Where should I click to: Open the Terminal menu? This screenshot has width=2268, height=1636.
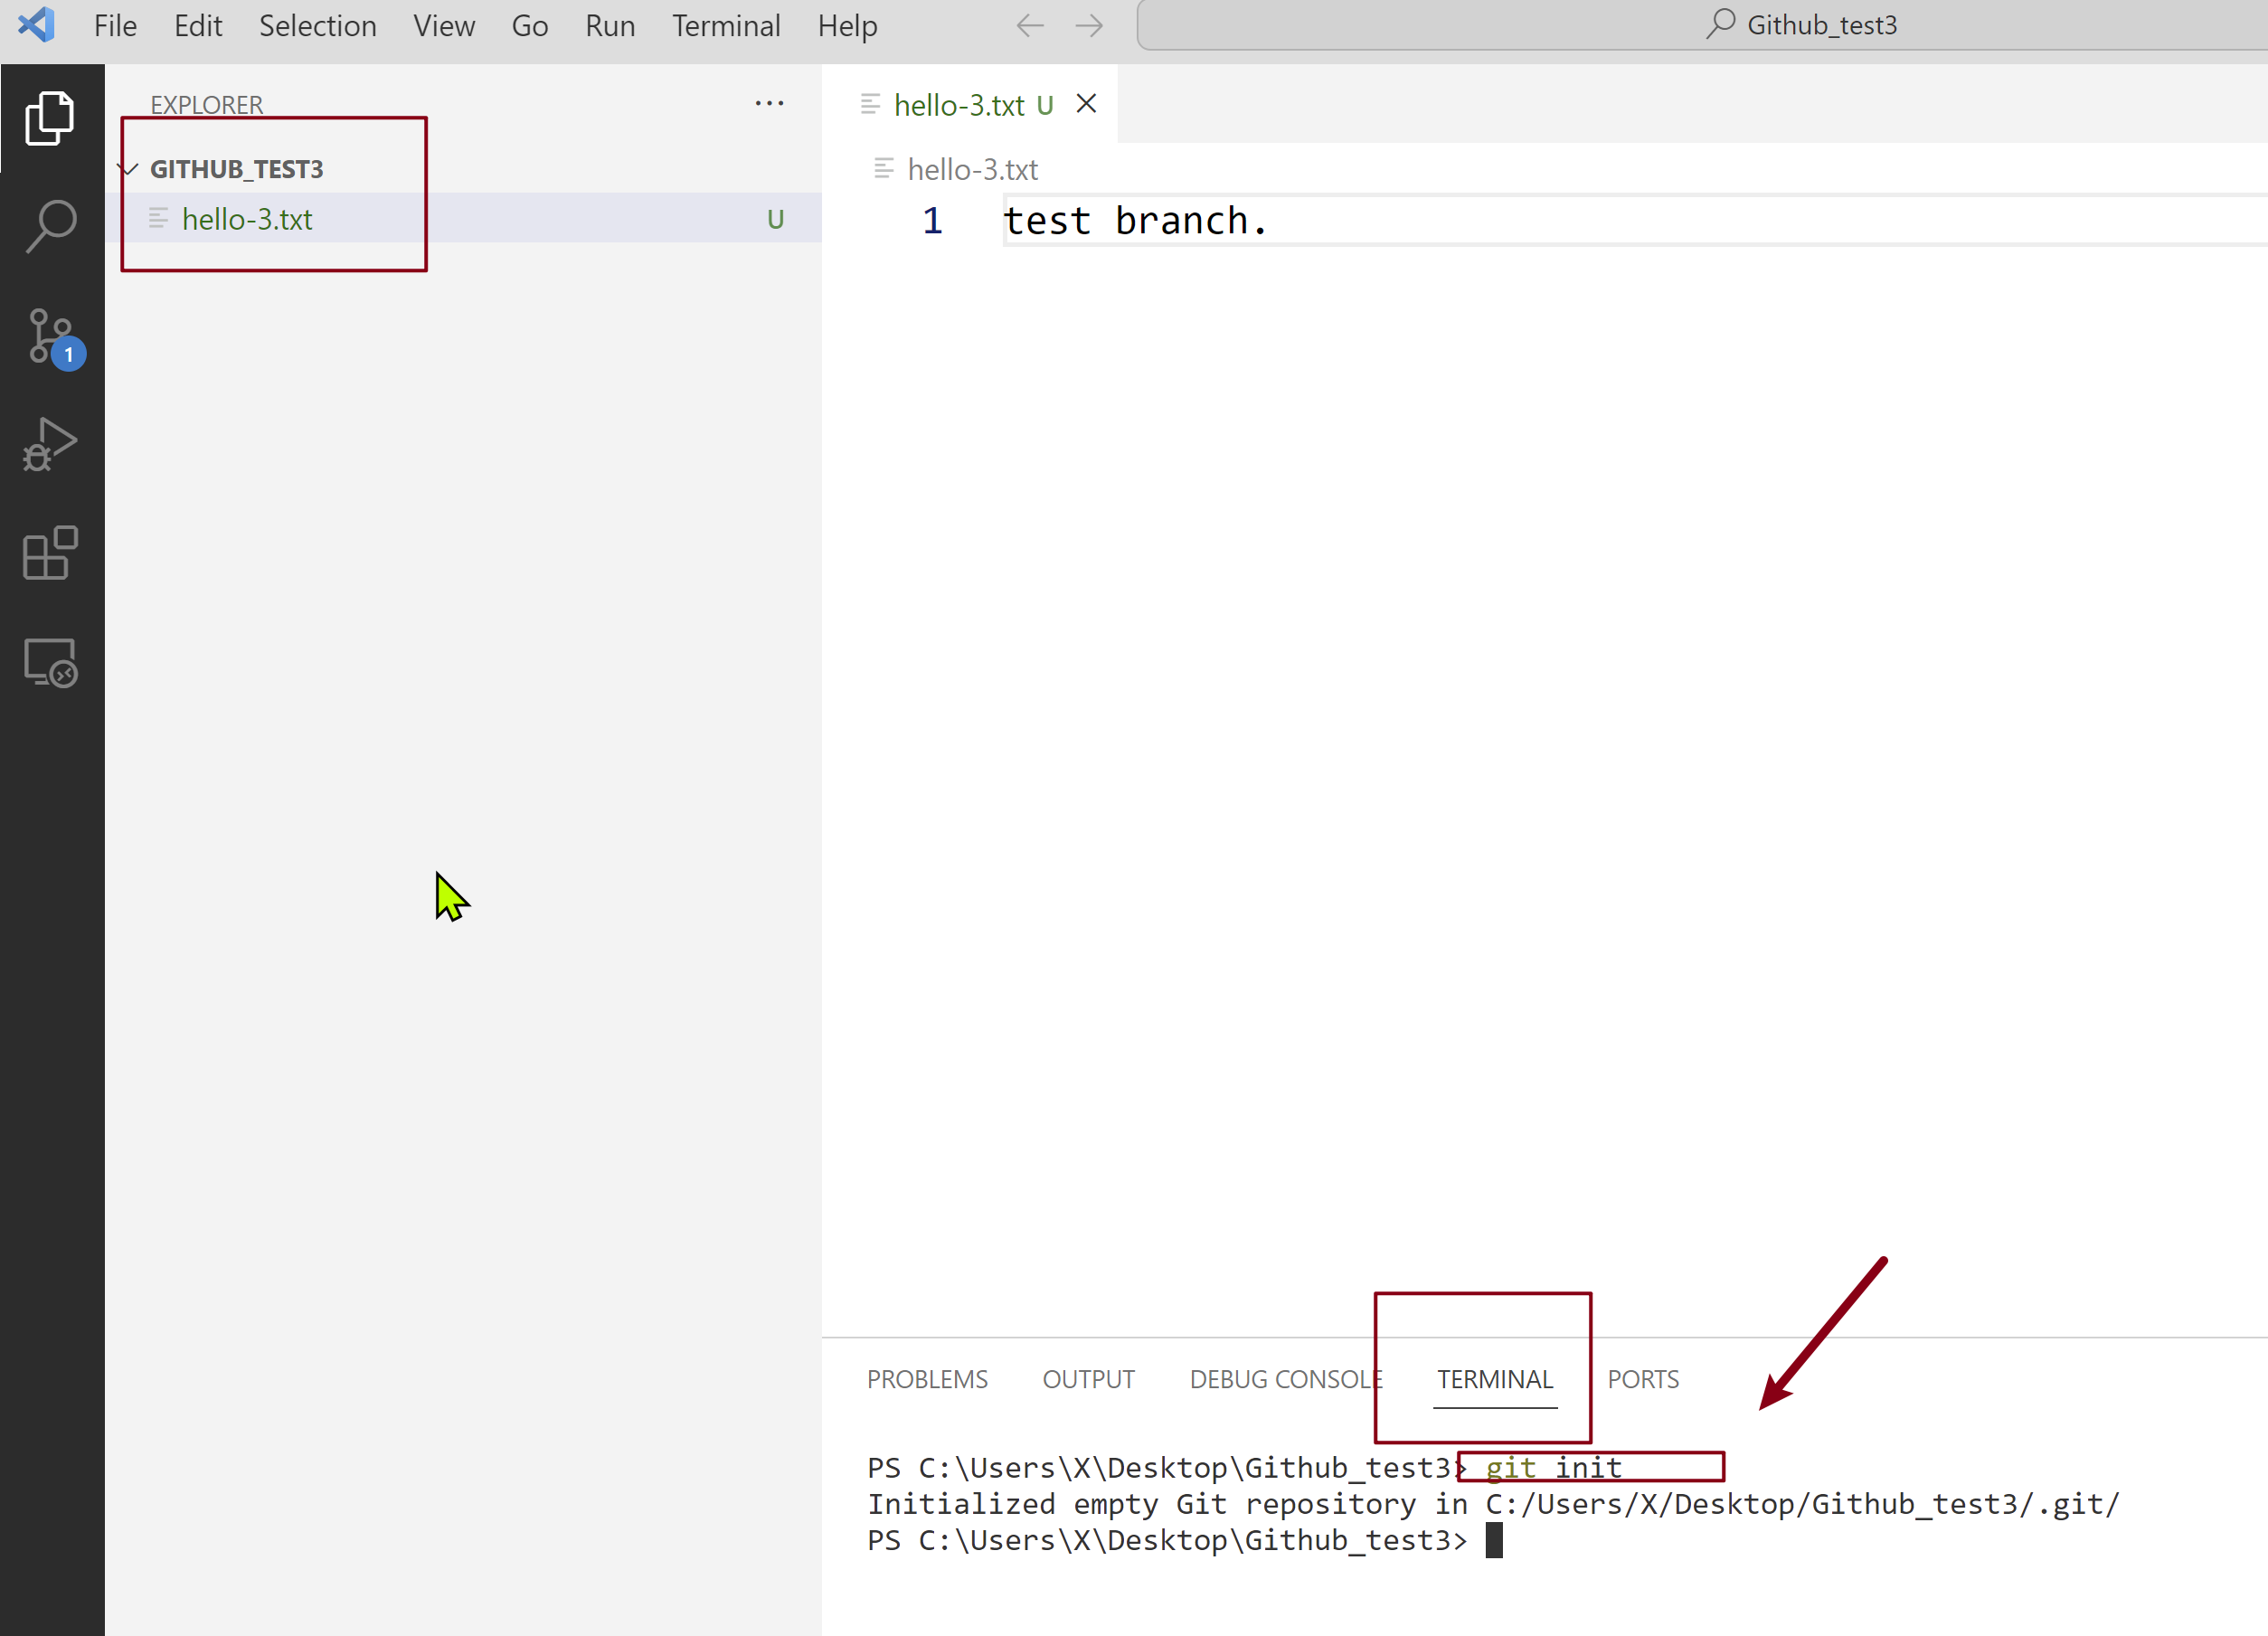tap(725, 26)
